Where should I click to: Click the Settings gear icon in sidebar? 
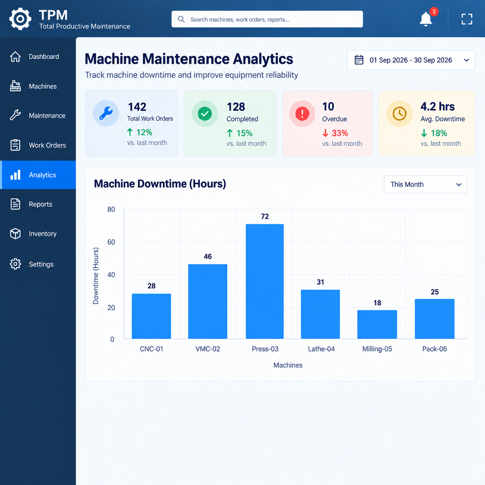(15, 264)
